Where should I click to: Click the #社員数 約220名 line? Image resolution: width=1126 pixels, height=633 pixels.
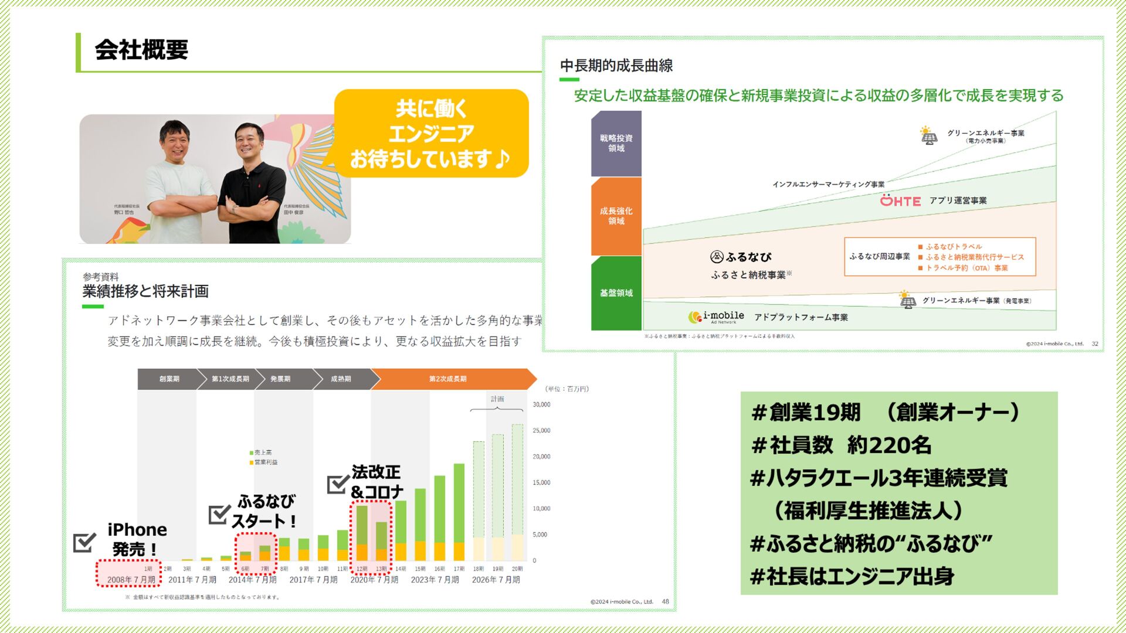pyautogui.click(x=841, y=445)
